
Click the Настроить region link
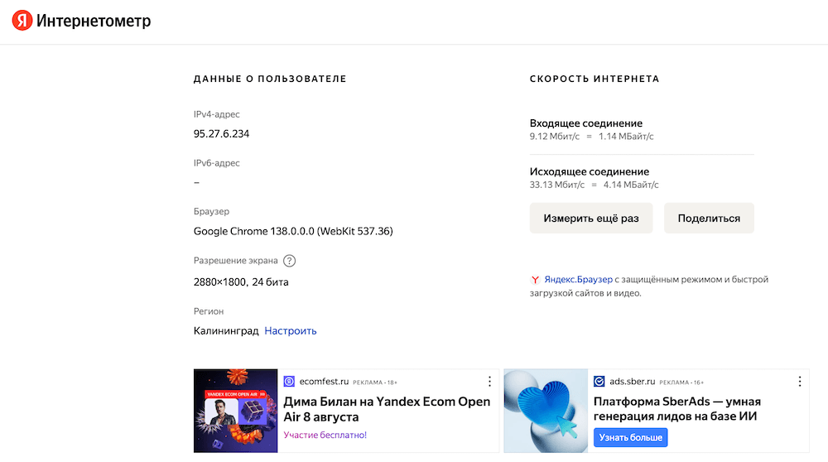point(291,331)
